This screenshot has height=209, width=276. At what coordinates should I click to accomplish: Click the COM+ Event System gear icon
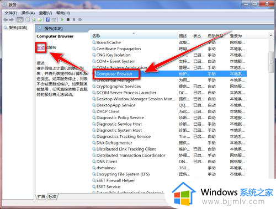click(x=94, y=61)
